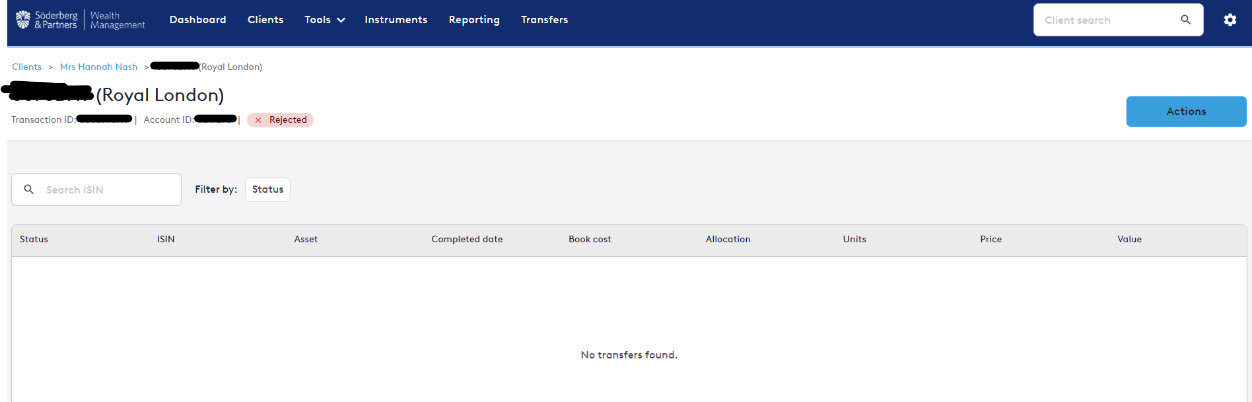Go to the Clients navigation tab
This screenshot has width=1252, height=402.
pyautogui.click(x=265, y=20)
